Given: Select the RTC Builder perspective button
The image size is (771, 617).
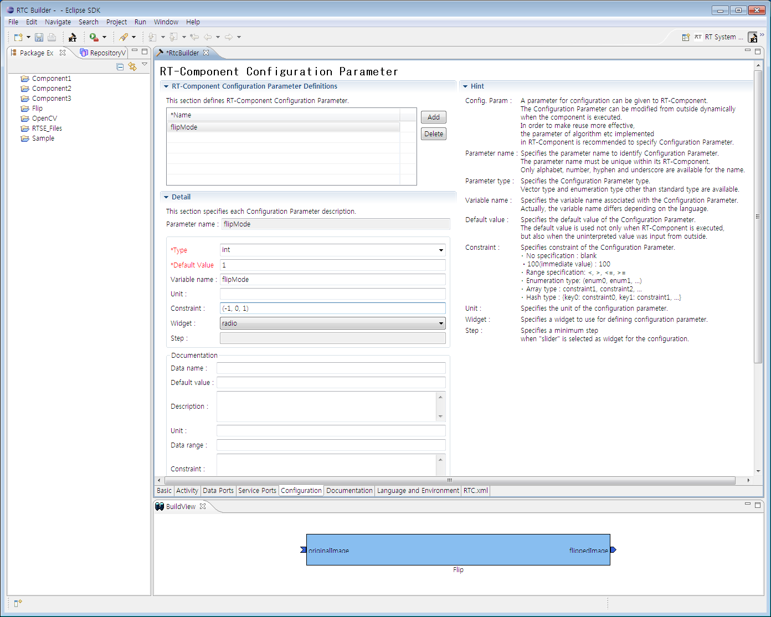Looking at the screenshot, I should (753, 37).
